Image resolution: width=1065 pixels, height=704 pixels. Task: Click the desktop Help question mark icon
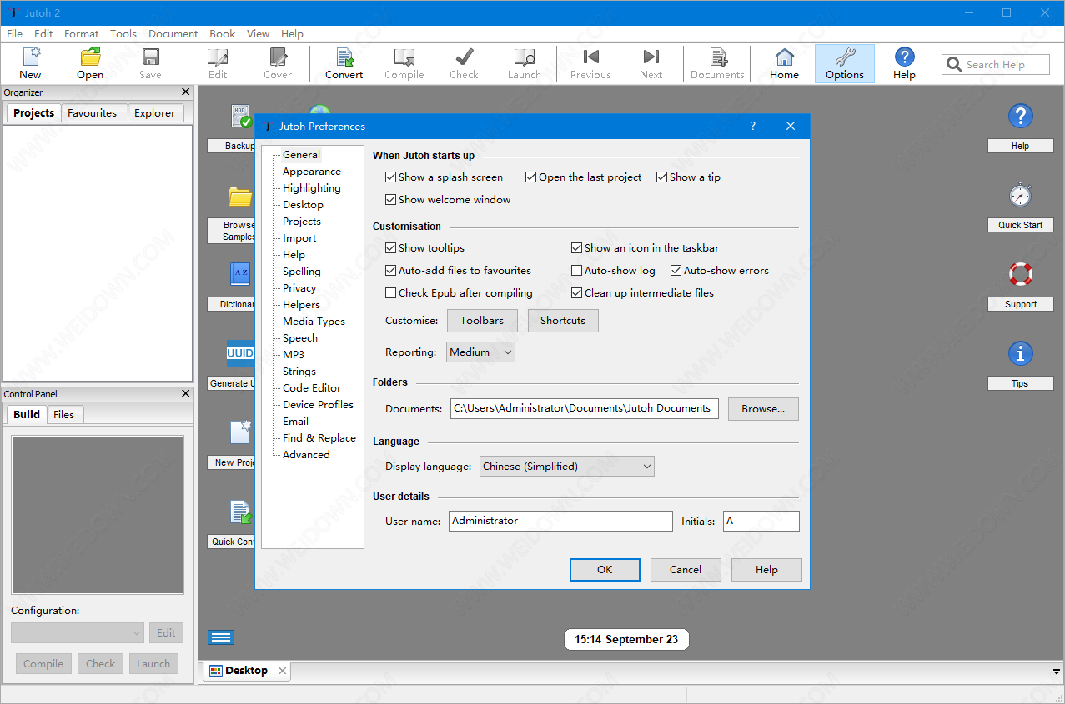[x=1021, y=117]
